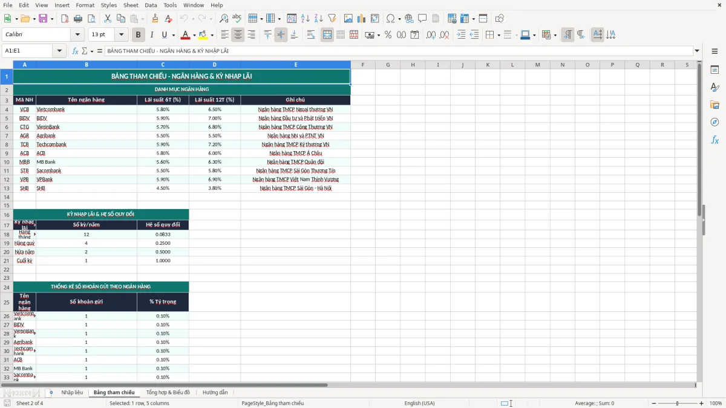The height and width of the screenshot is (408, 726).
Task: Adjust the zoom slider in status bar
Action: point(677,403)
